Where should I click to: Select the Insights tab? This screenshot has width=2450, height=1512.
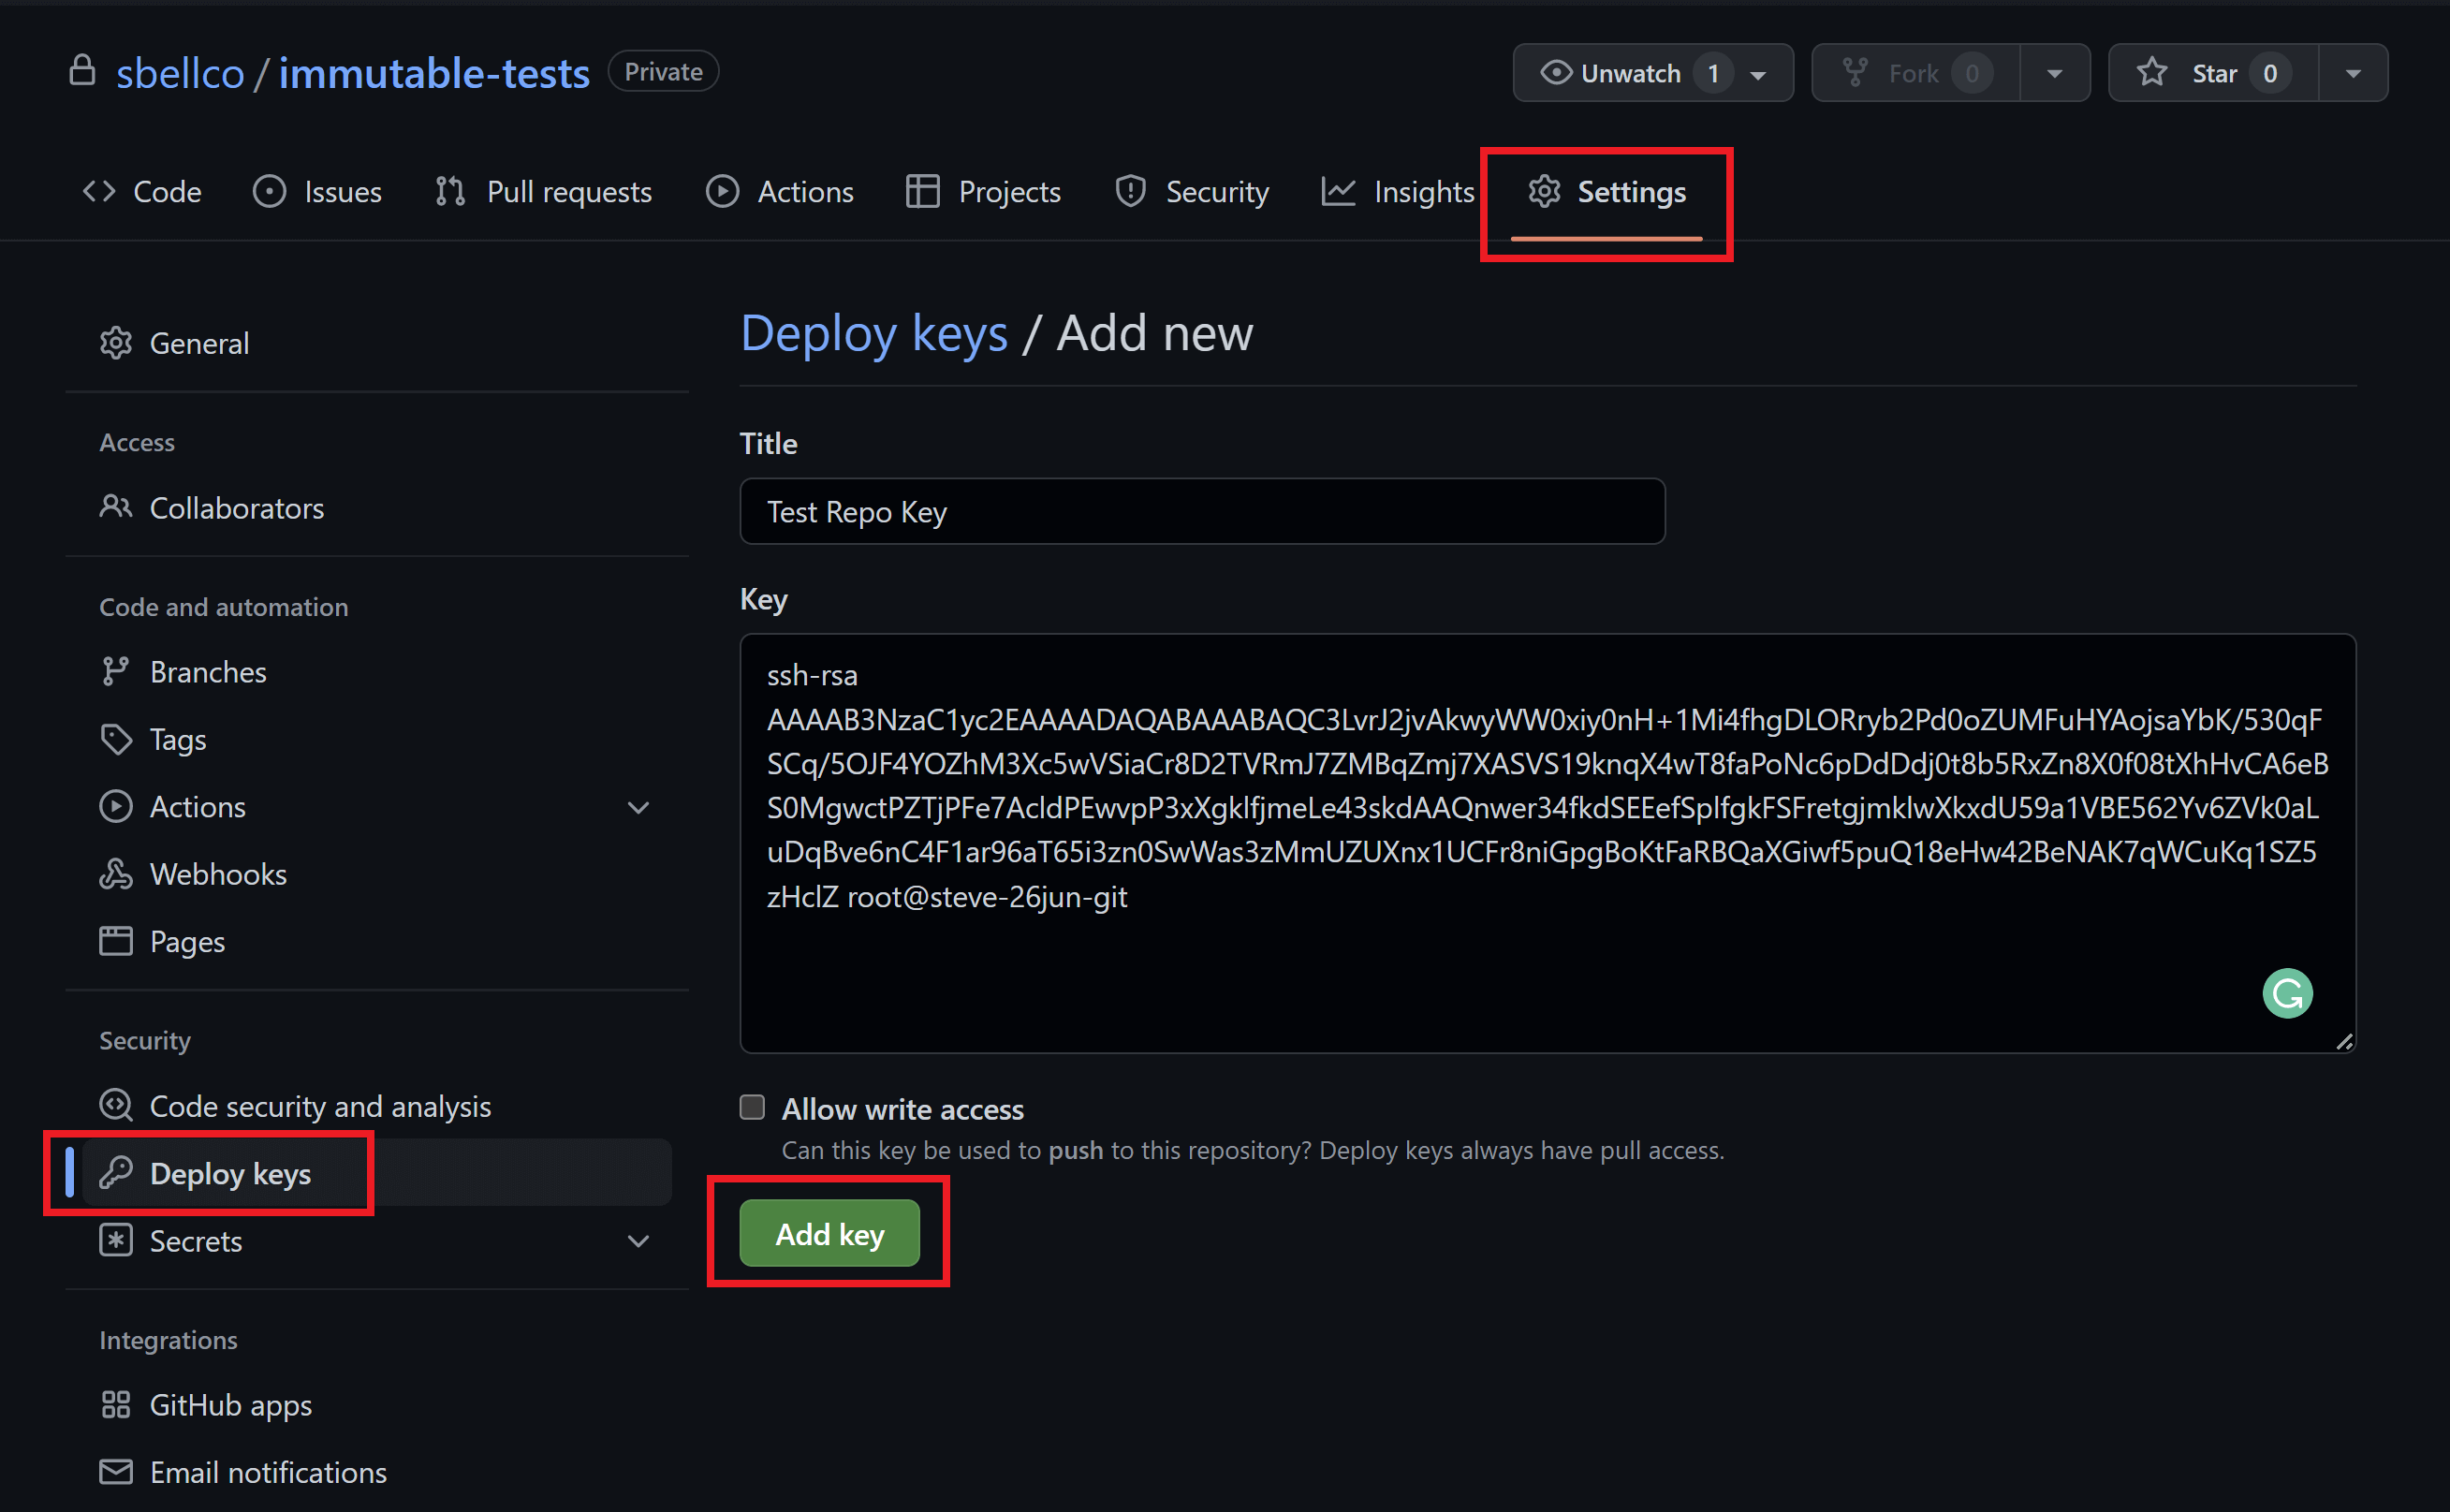click(1398, 191)
